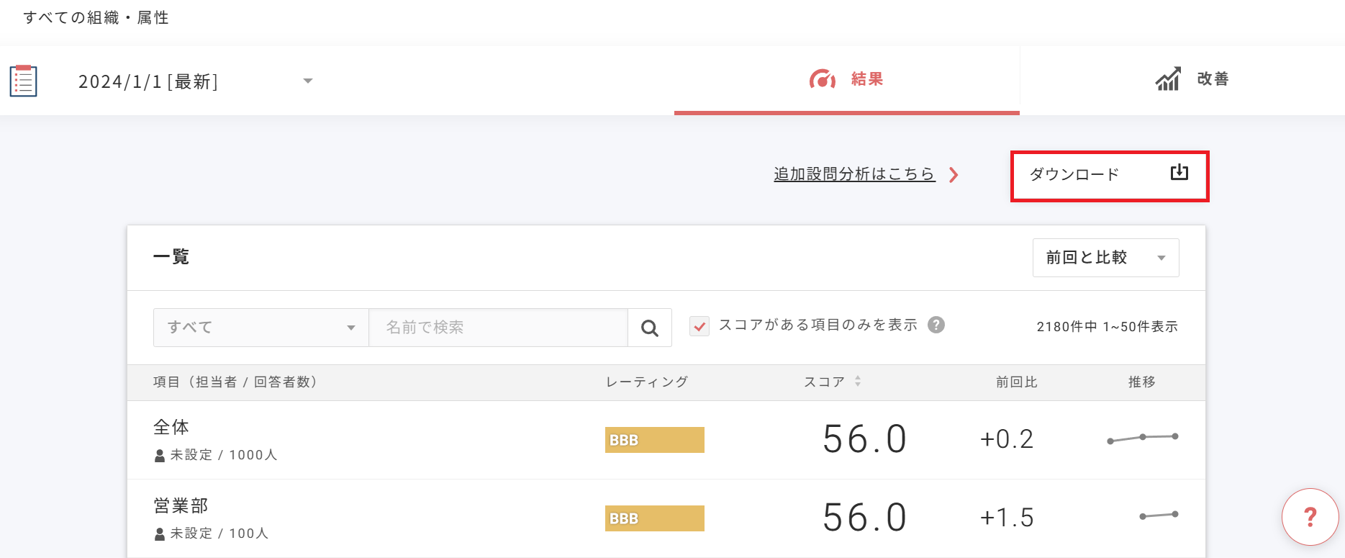The width and height of the screenshot is (1345, 558).
Task: Click すべての組織・属性 in the top header
Action: (96, 17)
